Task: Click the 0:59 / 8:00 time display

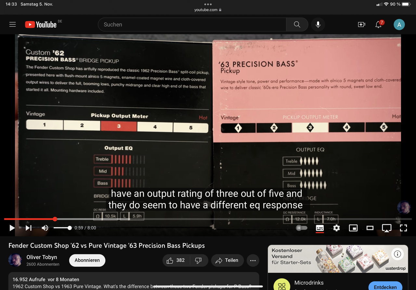Action: click(x=85, y=228)
